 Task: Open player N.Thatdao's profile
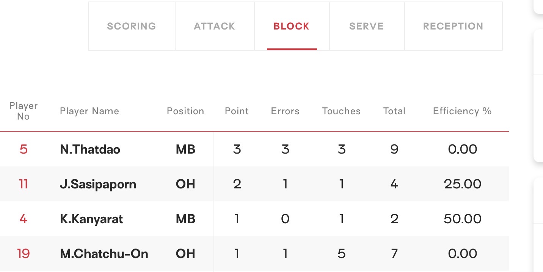tap(90, 149)
